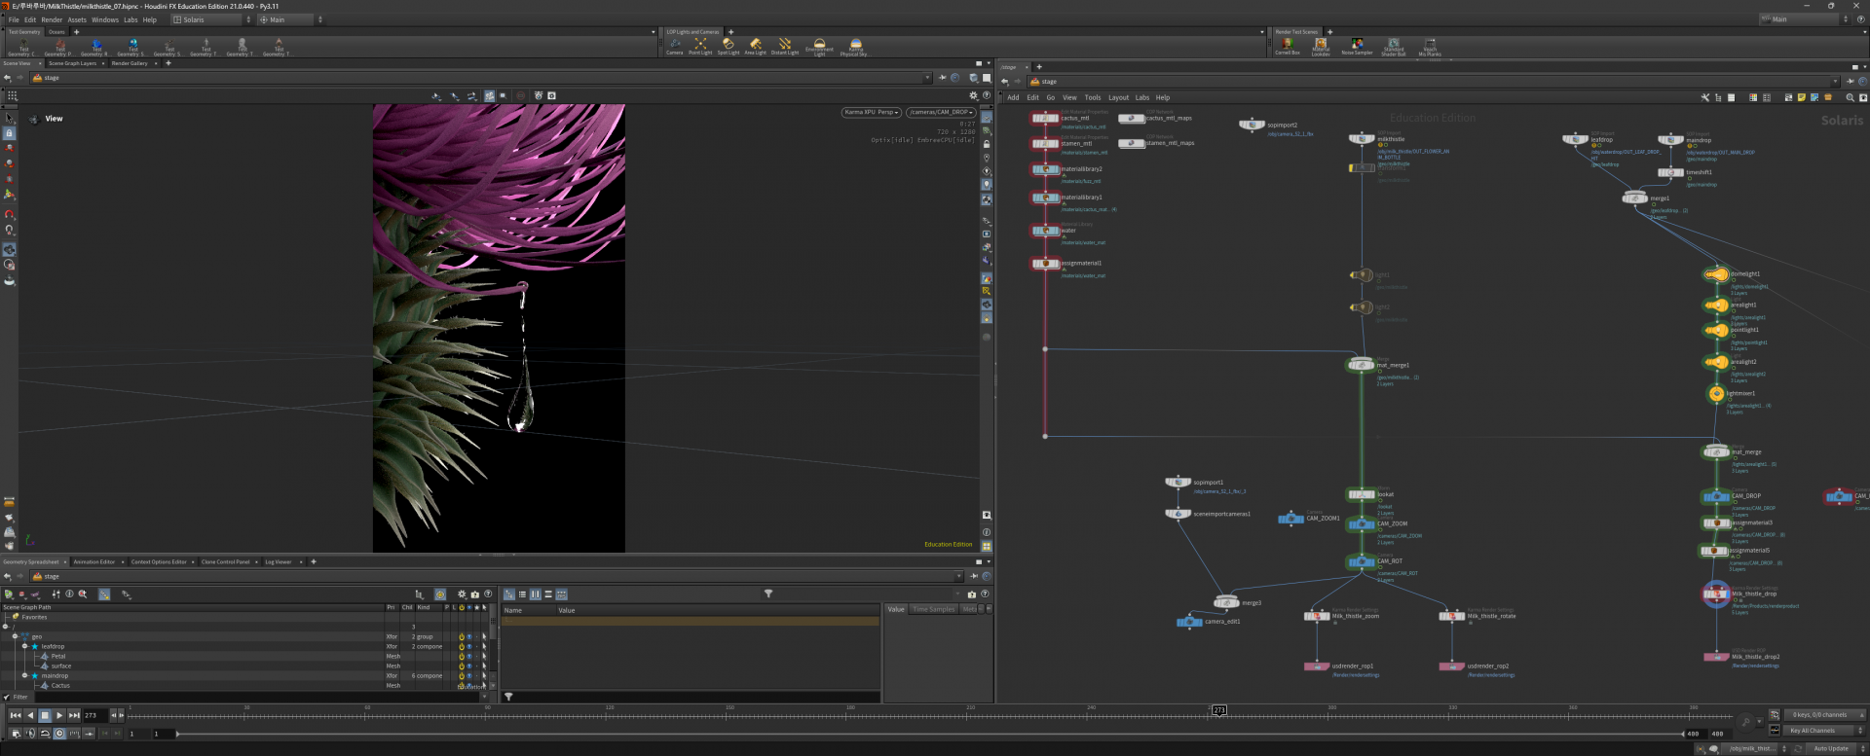This screenshot has height=756, width=1870.
Task: Collapse the maindrop tree item
Action: tap(25, 675)
